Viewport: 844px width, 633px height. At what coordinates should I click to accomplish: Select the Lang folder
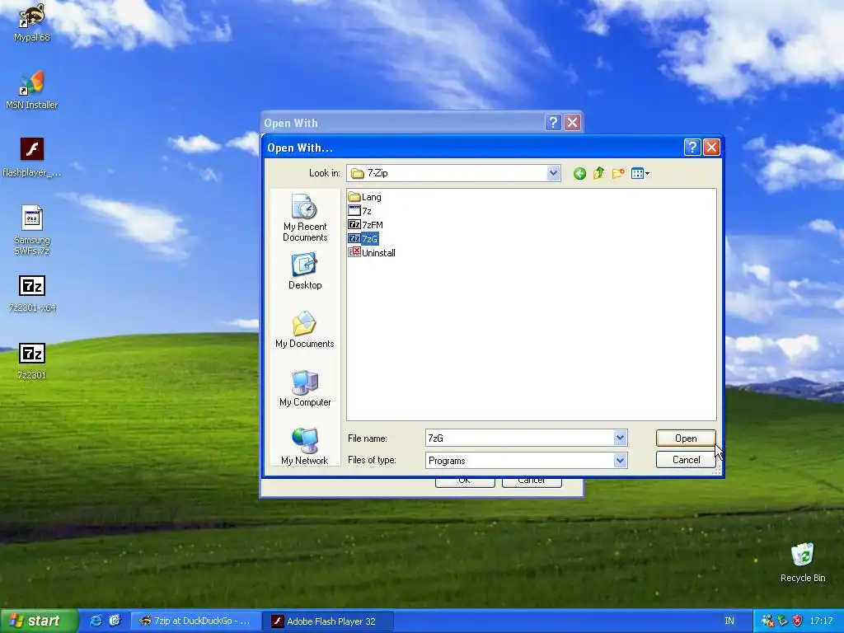pyautogui.click(x=365, y=197)
